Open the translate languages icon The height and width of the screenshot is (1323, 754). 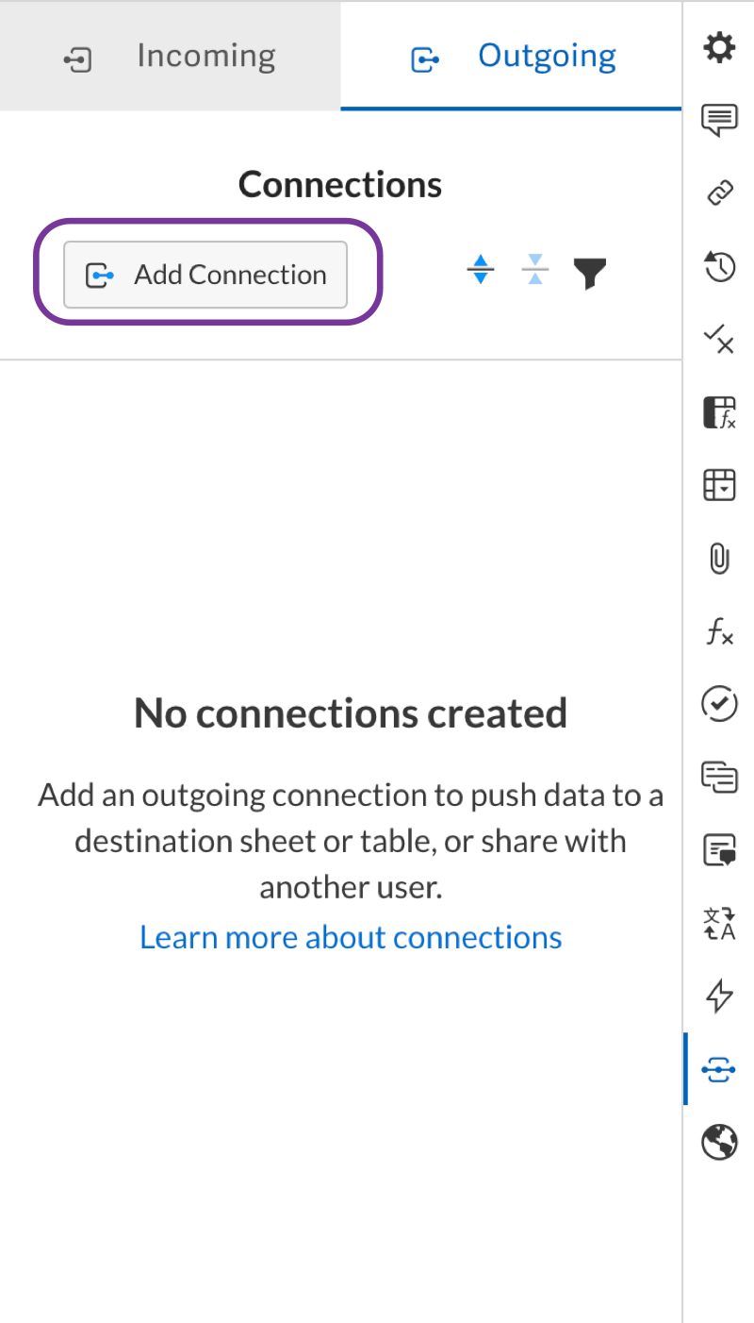(x=719, y=924)
